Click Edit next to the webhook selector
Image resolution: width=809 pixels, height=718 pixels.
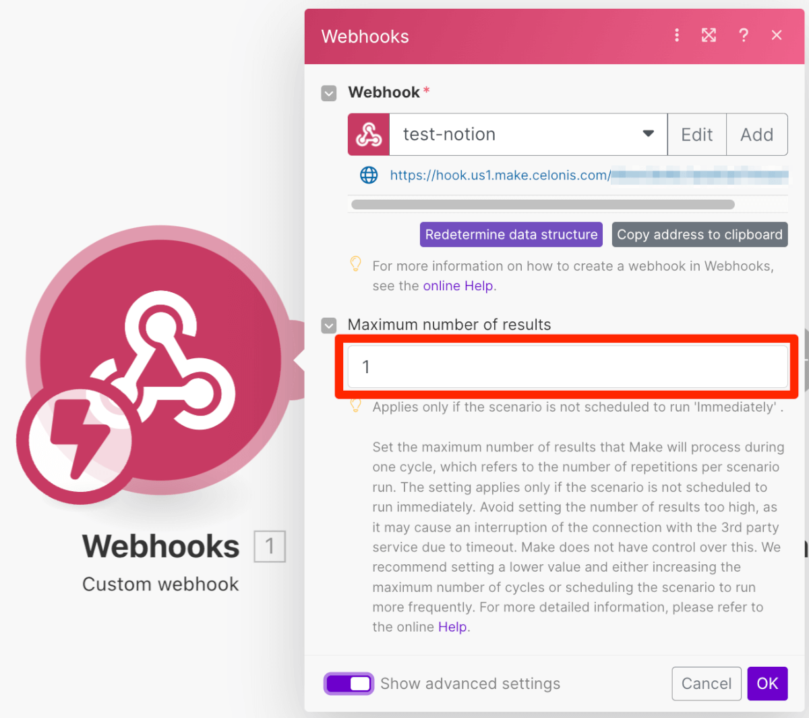point(697,134)
